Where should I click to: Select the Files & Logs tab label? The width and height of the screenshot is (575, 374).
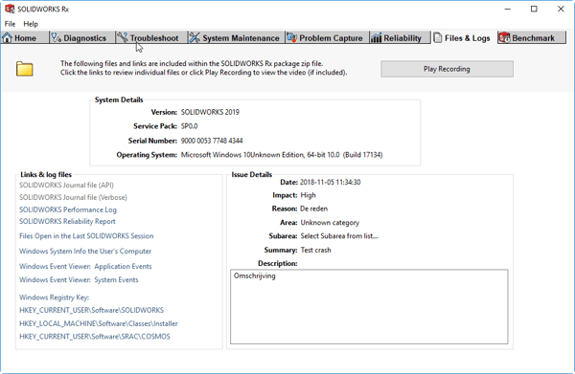[x=468, y=38]
